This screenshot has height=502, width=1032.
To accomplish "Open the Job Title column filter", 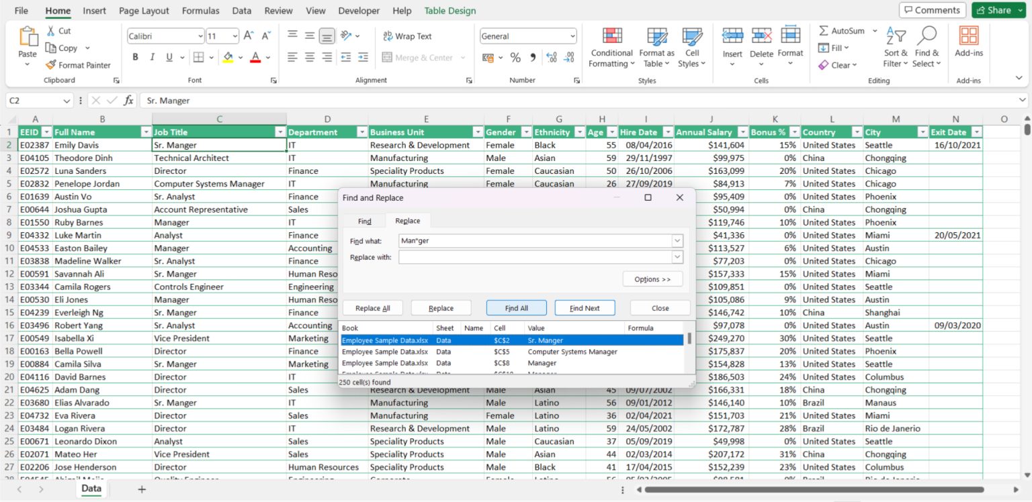I will click(280, 132).
